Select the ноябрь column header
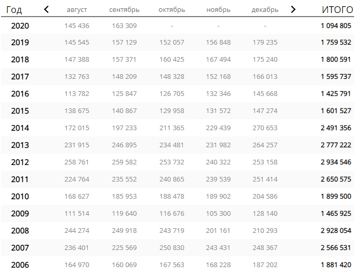The image size is (364, 278). 218,10
